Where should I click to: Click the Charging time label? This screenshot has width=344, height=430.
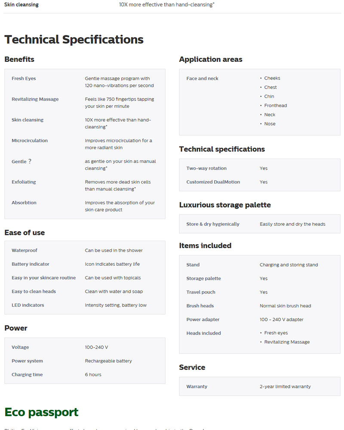pos(27,375)
